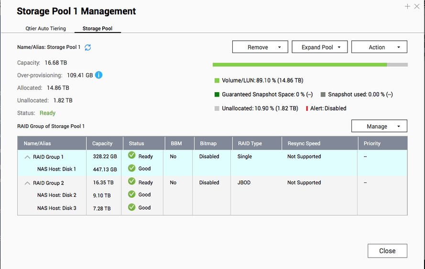The width and height of the screenshot is (425, 269).
Task: Click the Good status icon of Disk 1
Action: (x=132, y=168)
